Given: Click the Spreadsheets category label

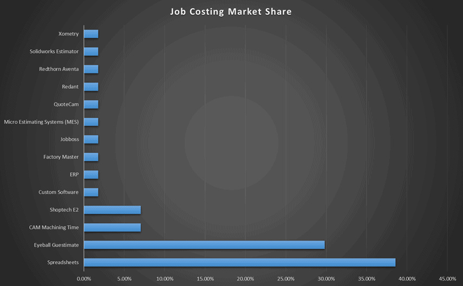Looking at the screenshot, I should point(63,262).
